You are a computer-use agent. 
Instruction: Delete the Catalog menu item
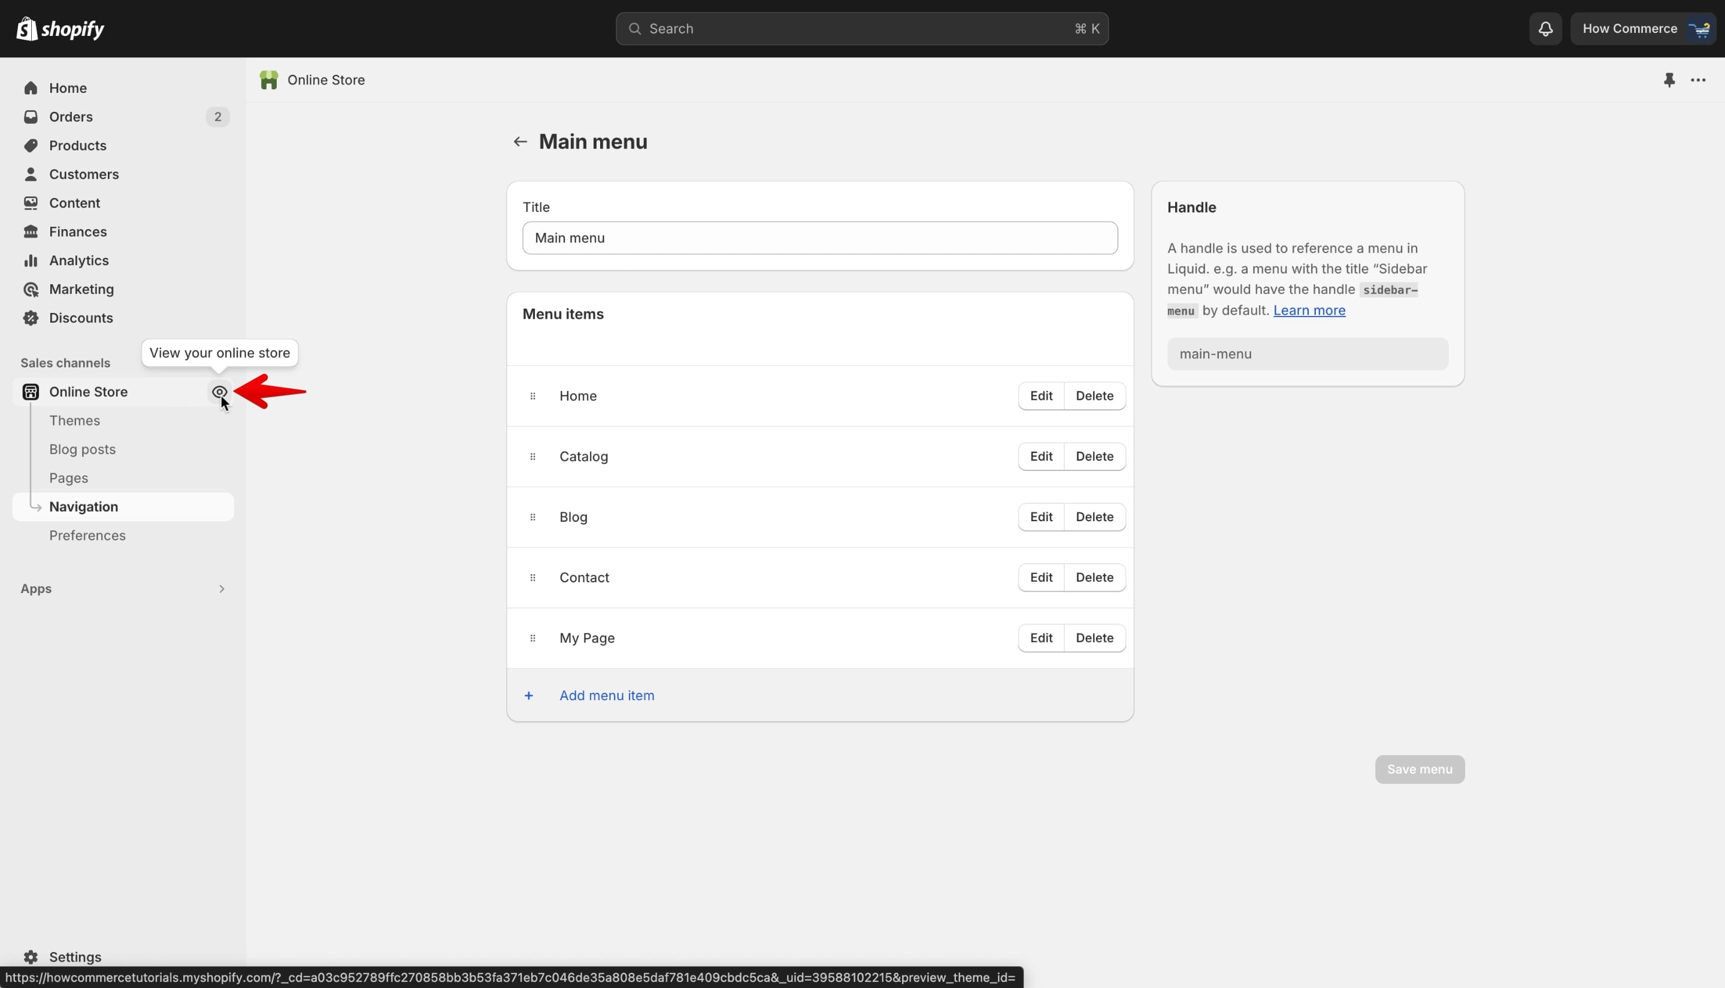[1095, 457]
